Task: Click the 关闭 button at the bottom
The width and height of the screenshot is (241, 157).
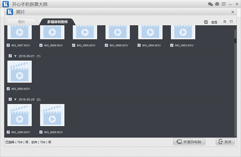Action: point(225,142)
